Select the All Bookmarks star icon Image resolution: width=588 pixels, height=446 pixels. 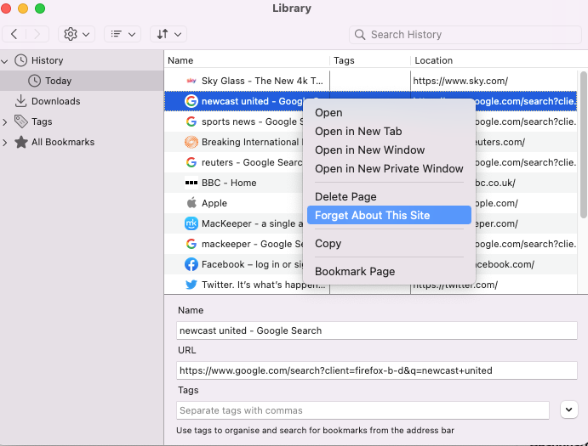point(21,142)
